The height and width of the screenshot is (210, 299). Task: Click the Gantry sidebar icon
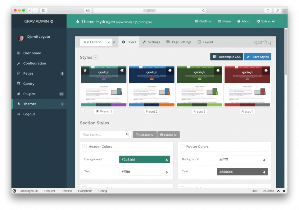19,83
